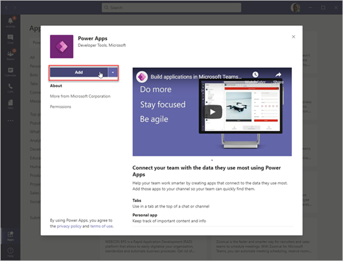Open Files from the left rail

(10, 104)
